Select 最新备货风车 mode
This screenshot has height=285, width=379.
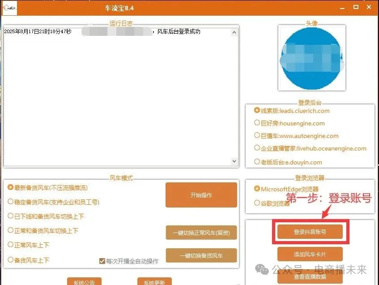point(11,187)
